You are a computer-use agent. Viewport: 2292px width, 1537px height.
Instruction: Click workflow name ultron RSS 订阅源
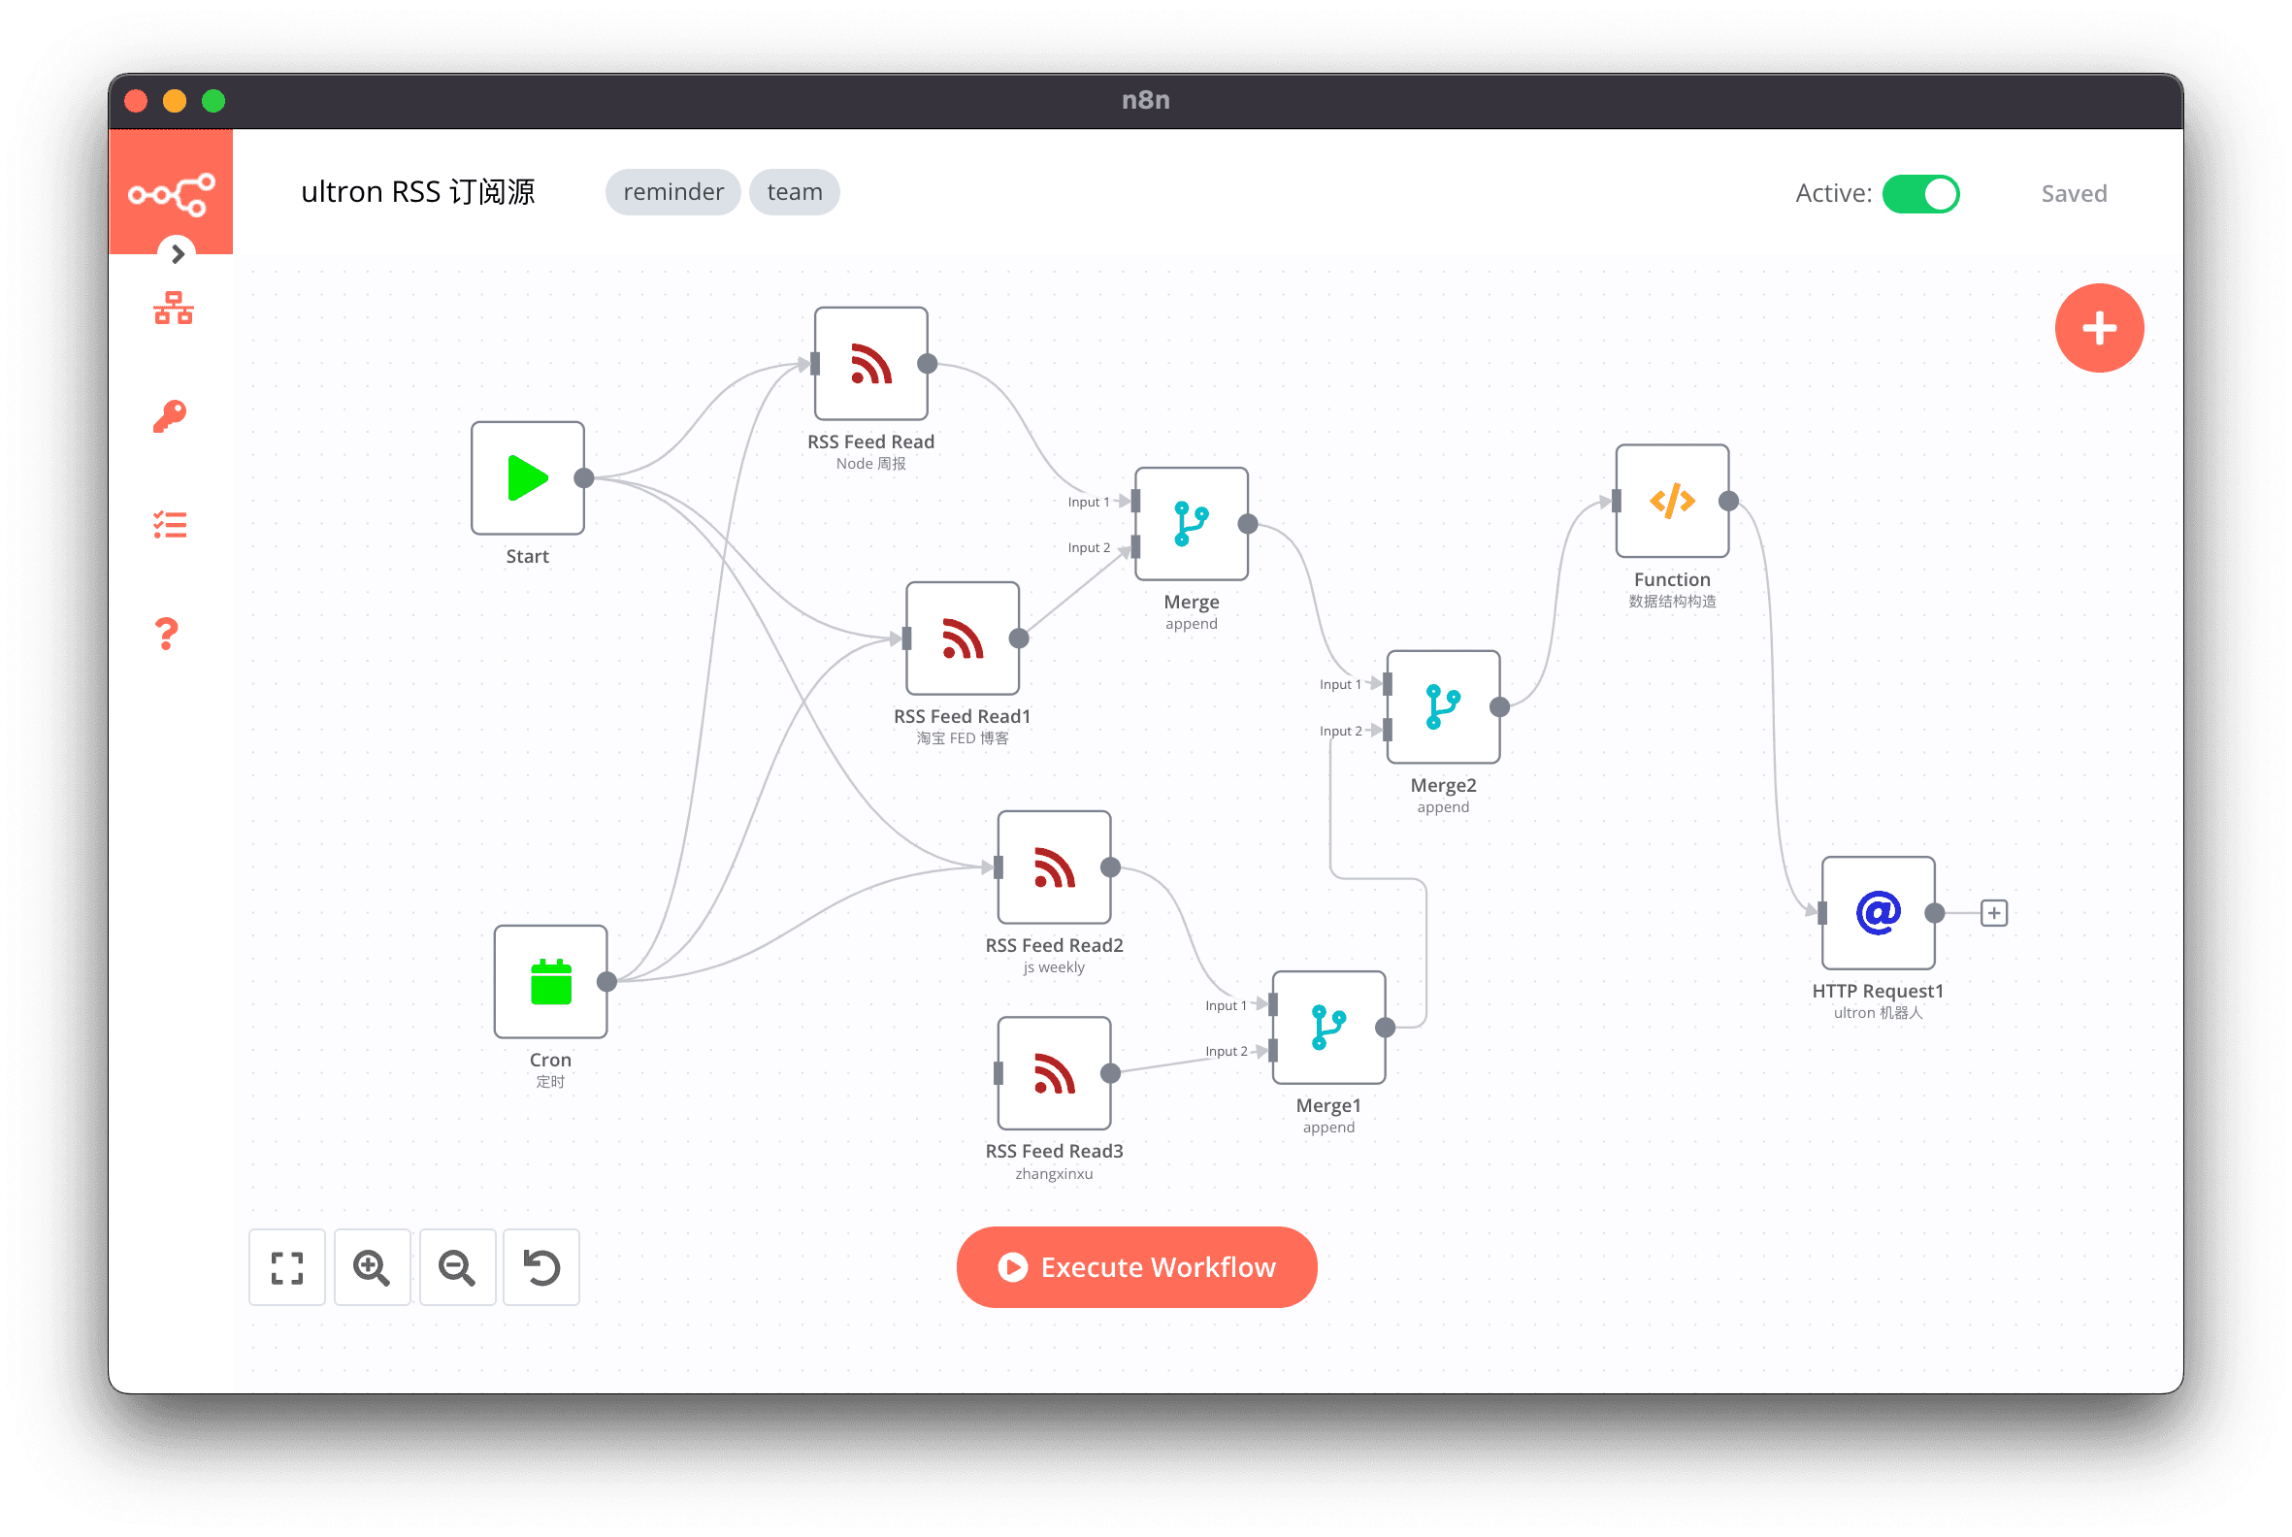(418, 192)
